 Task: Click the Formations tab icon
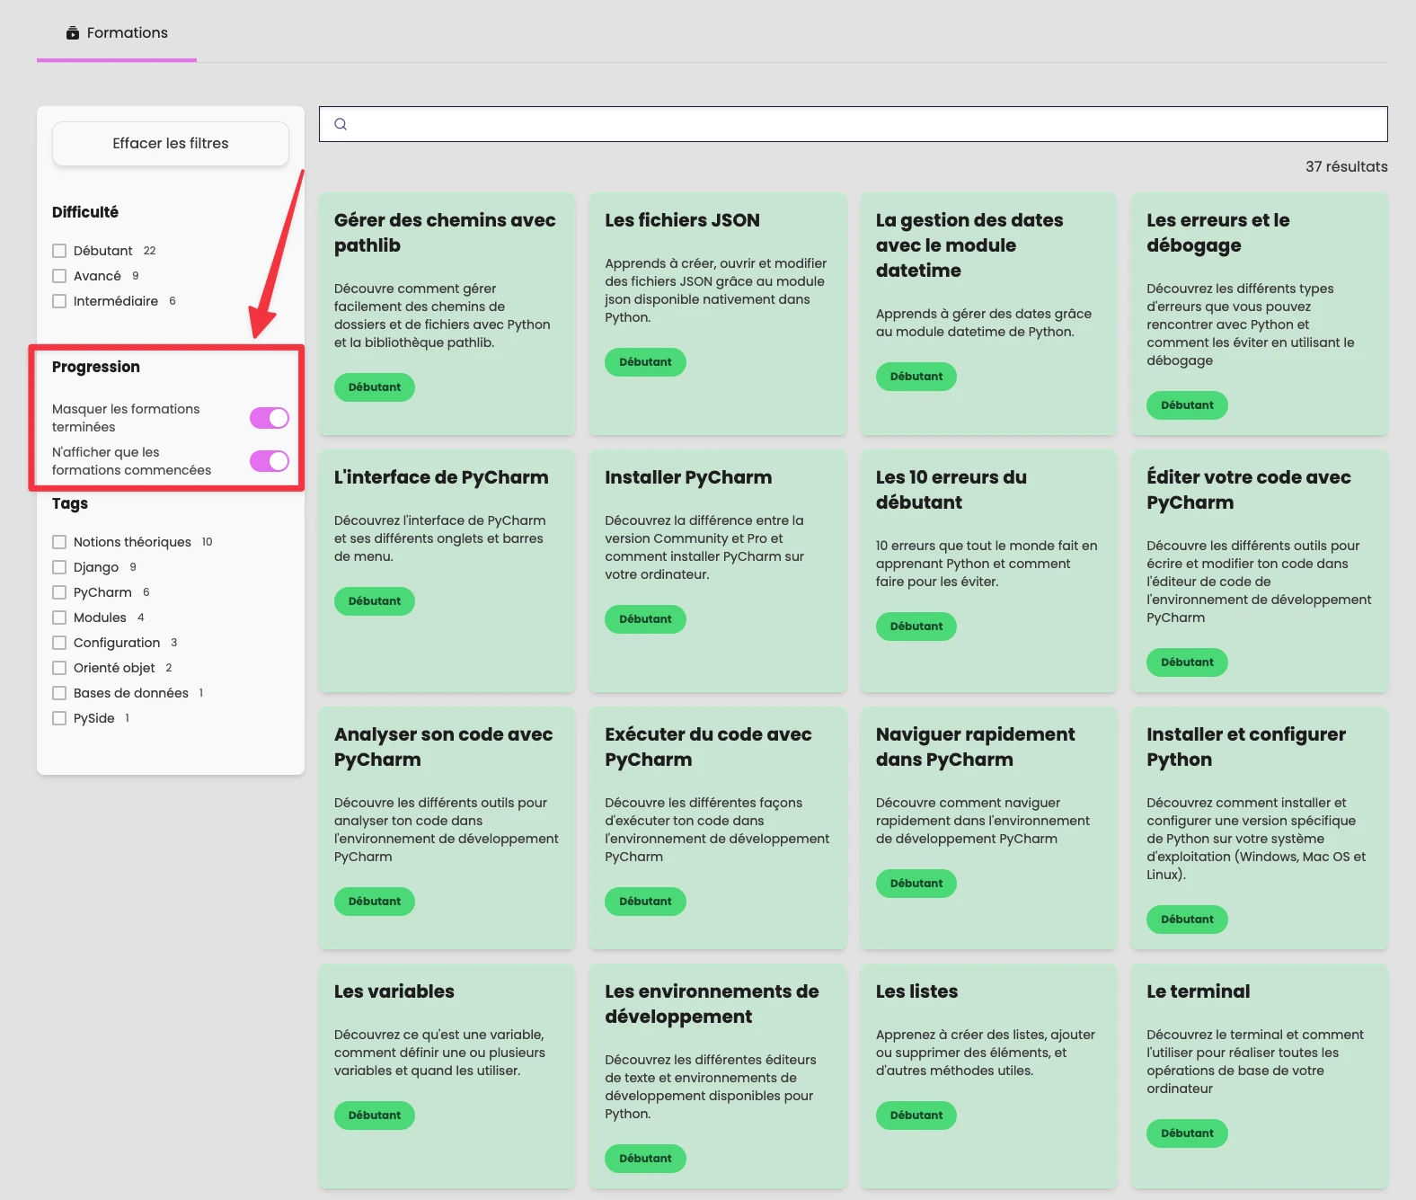73,33
